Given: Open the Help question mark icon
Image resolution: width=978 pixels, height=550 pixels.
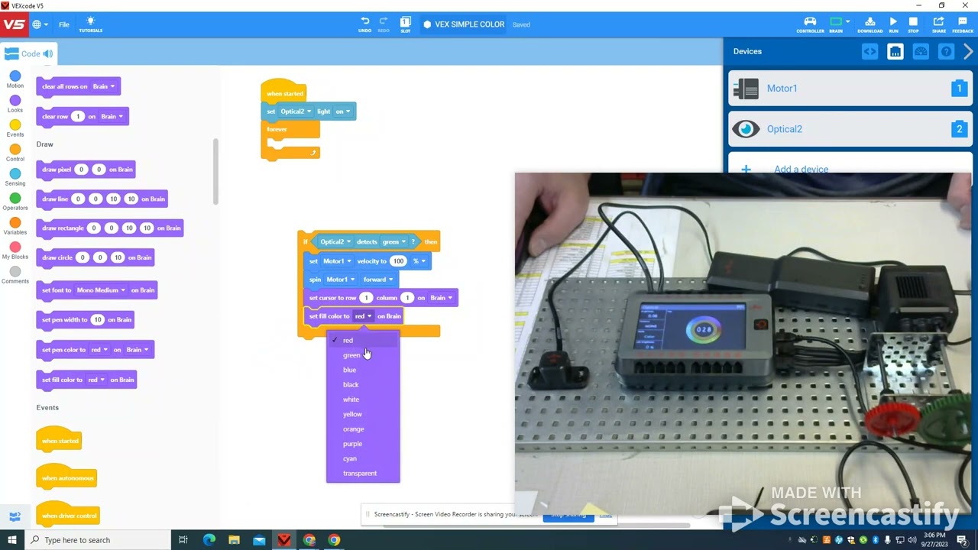Looking at the screenshot, I should tap(946, 51).
